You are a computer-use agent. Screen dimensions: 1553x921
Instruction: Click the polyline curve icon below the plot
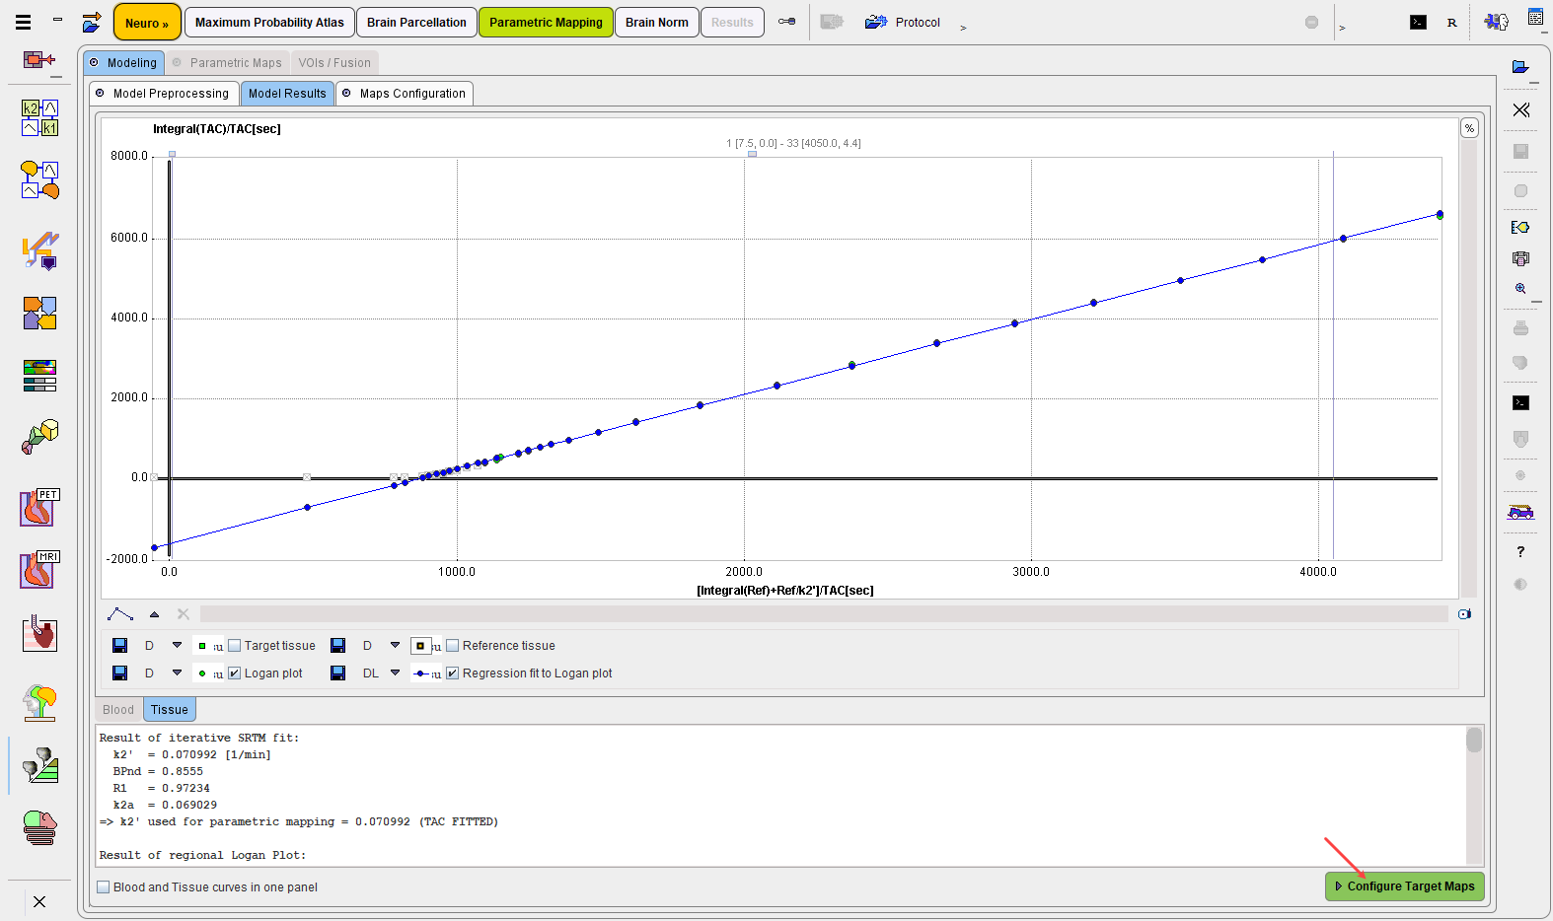(x=120, y=614)
